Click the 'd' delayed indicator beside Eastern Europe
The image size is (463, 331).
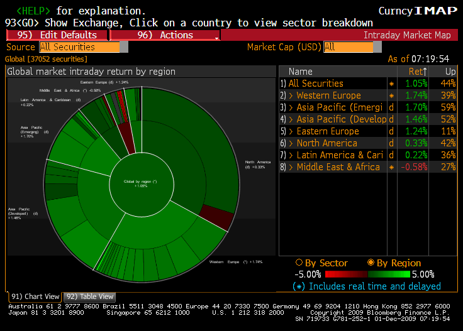(x=391, y=131)
